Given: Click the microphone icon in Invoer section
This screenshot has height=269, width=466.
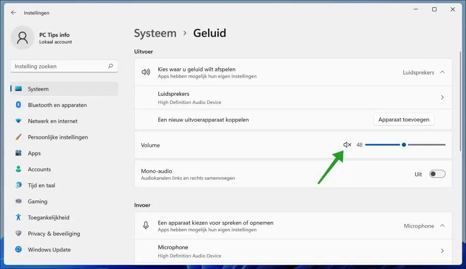Looking at the screenshot, I should pos(145,226).
